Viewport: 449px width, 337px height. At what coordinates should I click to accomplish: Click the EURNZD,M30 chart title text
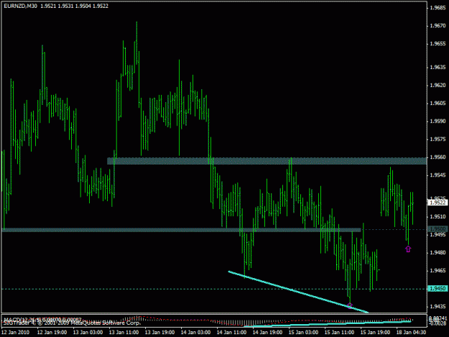coord(20,6)
